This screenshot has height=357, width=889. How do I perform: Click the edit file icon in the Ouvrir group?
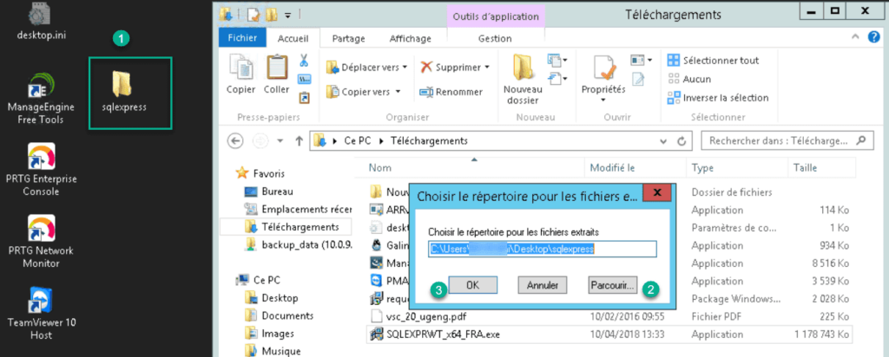click(638, 80)
